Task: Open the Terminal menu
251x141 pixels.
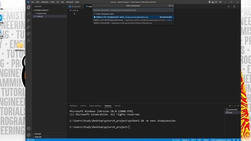Action: 70,2
